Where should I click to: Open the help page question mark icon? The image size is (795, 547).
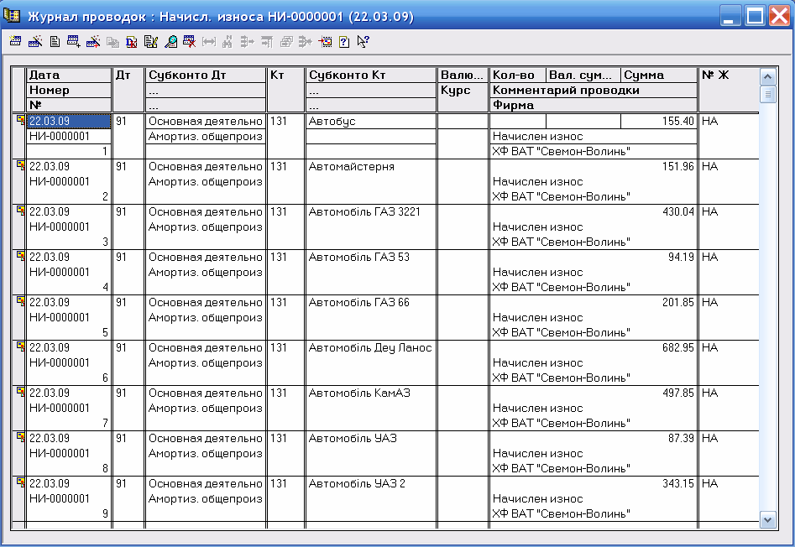point(343,41)
